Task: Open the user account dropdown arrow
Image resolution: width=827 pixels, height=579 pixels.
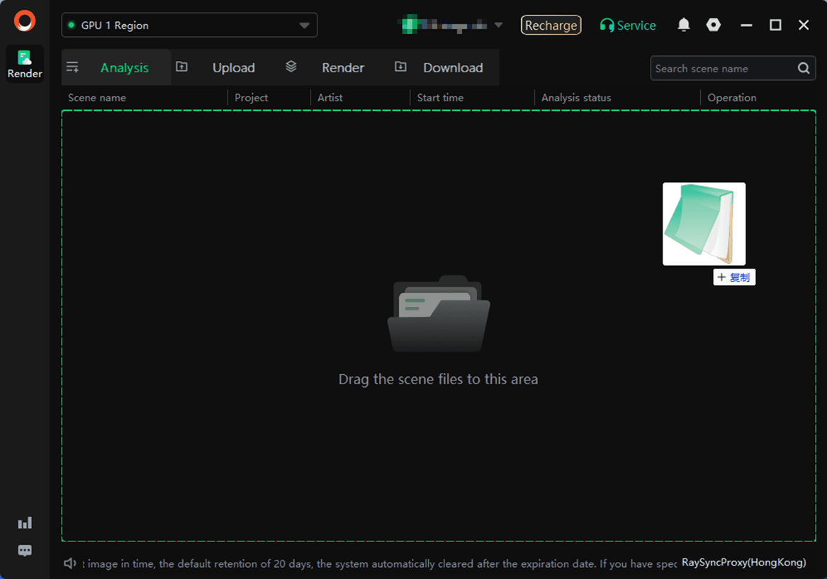Action: click(498, 26)
